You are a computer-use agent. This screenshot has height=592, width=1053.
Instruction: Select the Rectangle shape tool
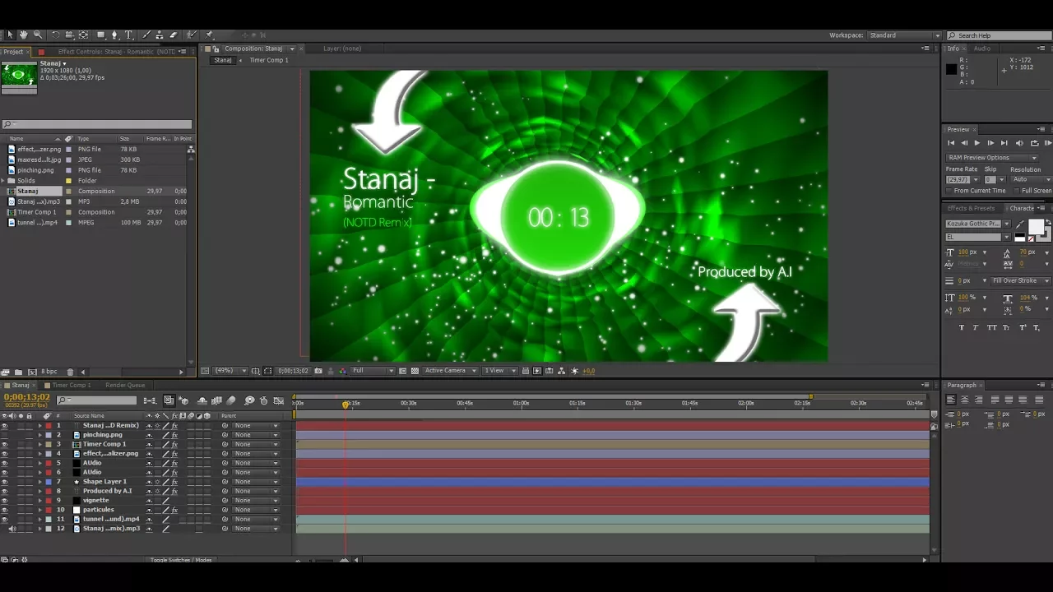pyautogui.click(x=100, y=35)
